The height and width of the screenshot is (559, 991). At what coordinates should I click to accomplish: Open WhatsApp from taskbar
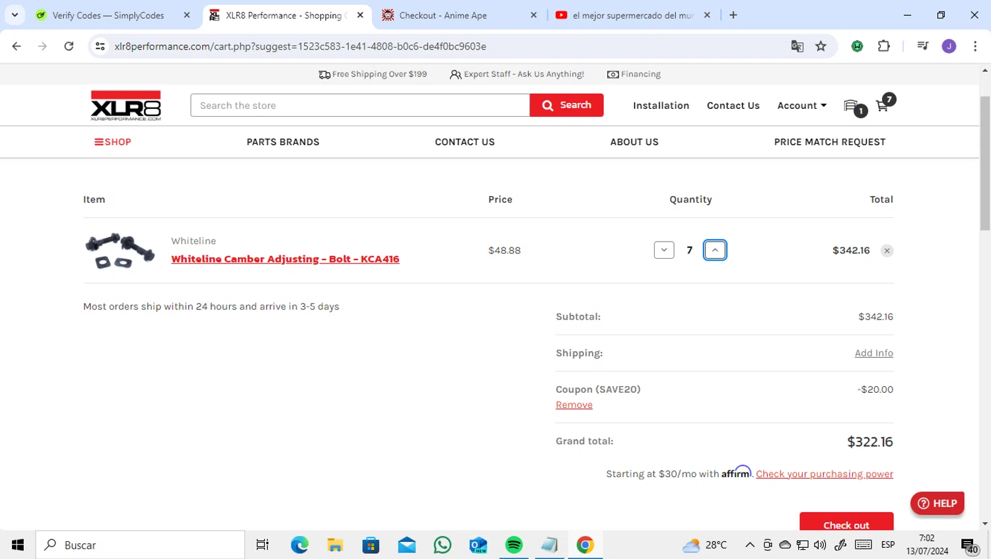[442, 545]
